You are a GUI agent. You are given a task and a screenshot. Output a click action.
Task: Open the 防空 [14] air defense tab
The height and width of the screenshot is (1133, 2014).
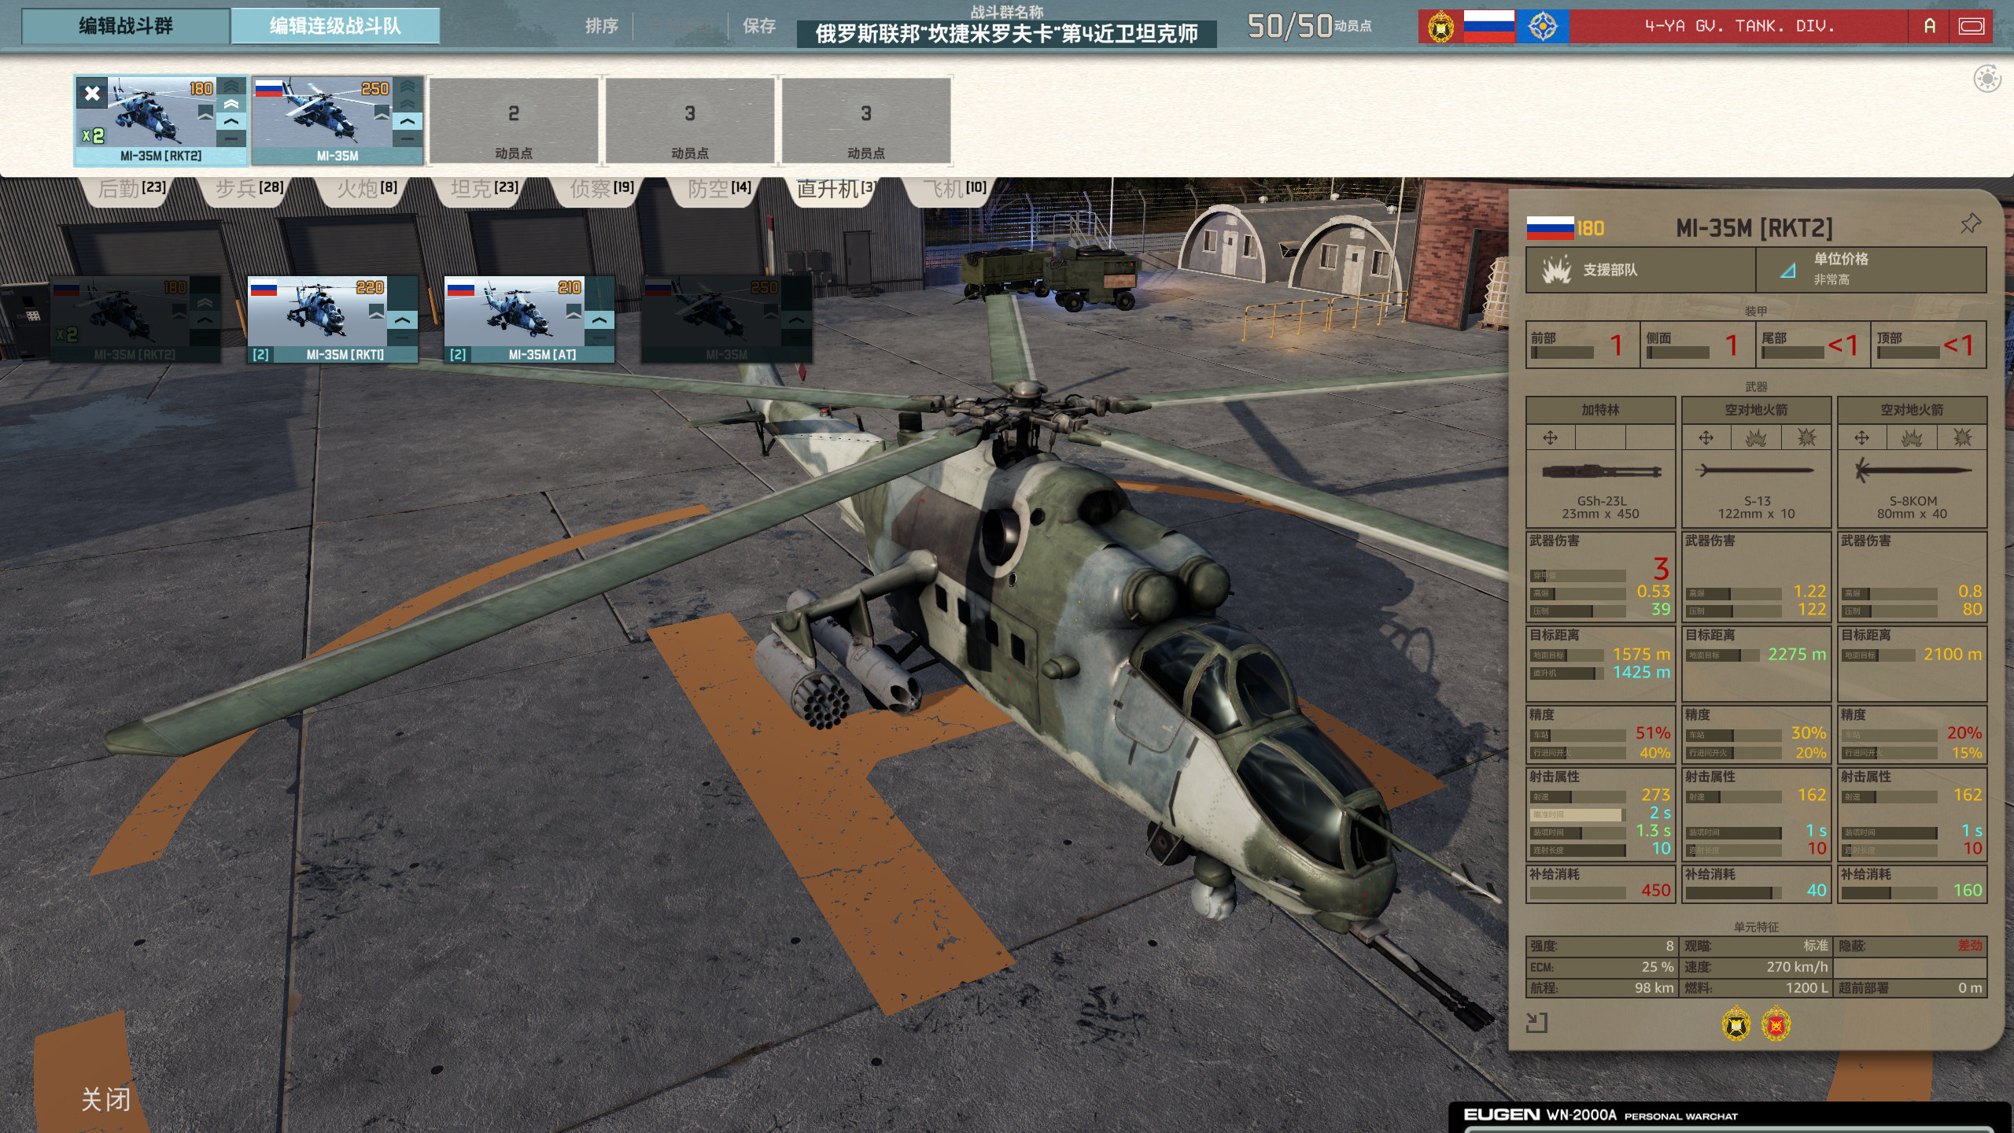point(719,189)
